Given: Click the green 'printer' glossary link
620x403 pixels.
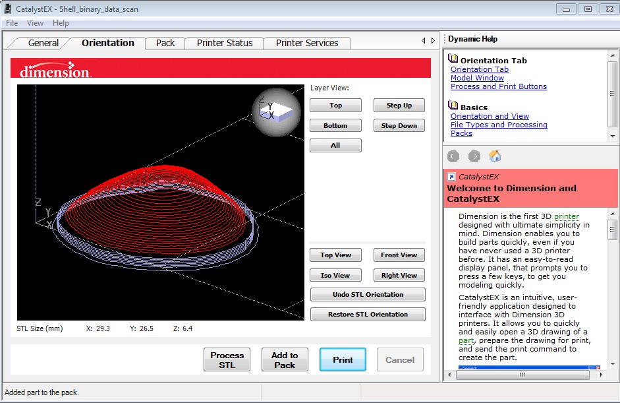Looking at the screenshot, I should [x=567, y=216].
